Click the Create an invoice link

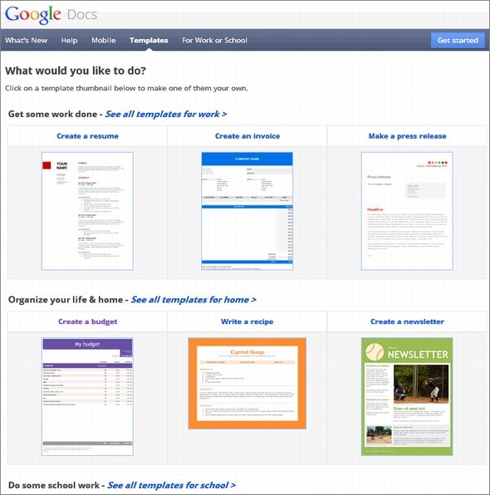[x=247, y=136]
